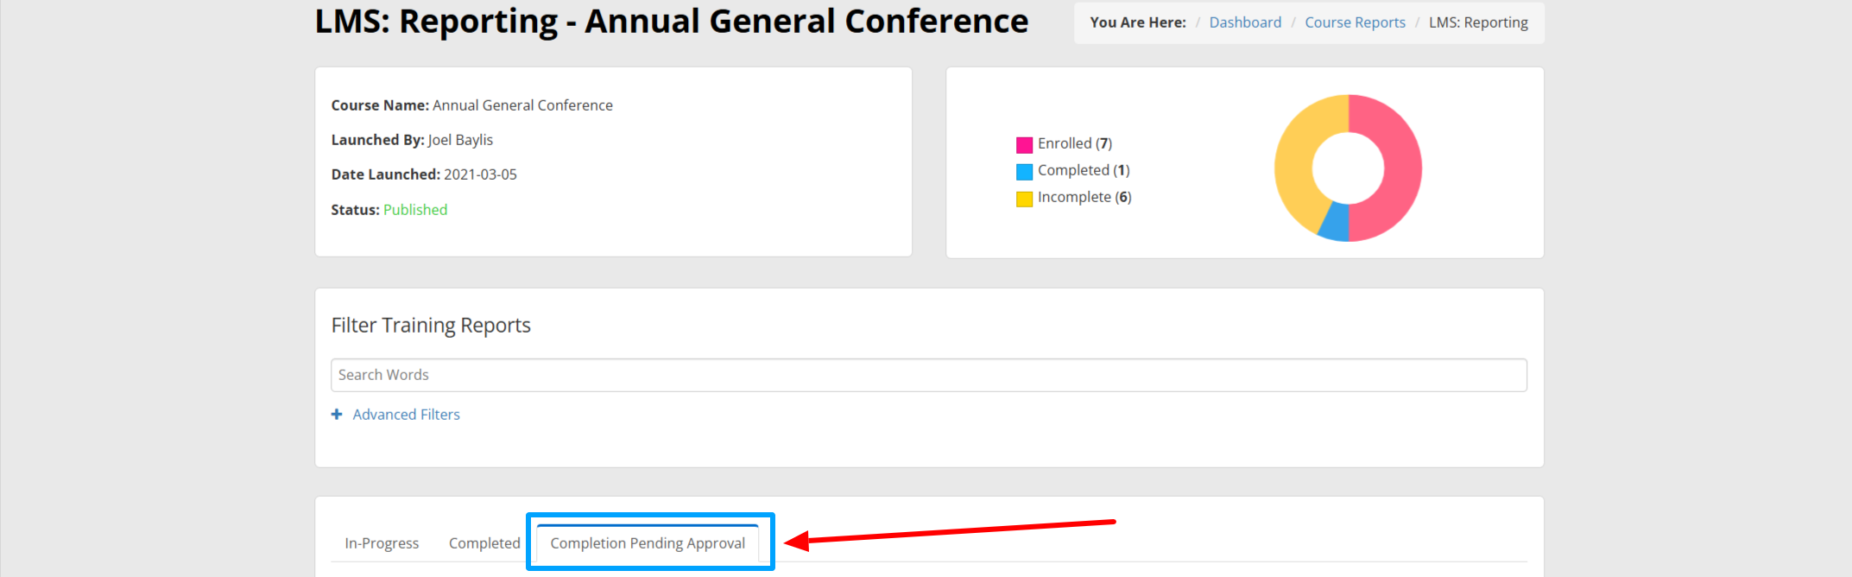Click the pink Enrolled legend swatch
The image size is (1852, 577).
coord(1025,145)
